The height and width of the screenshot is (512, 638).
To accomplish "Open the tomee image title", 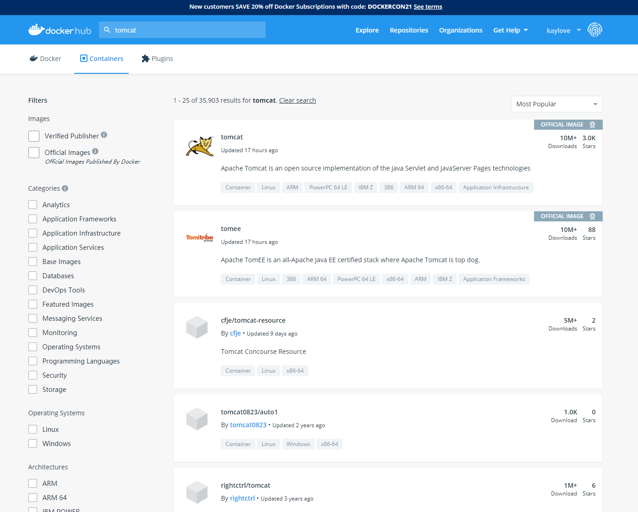I will [231, 229].
